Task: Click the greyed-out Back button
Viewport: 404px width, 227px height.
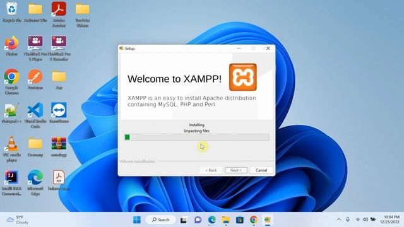Action: click(211, 170)
